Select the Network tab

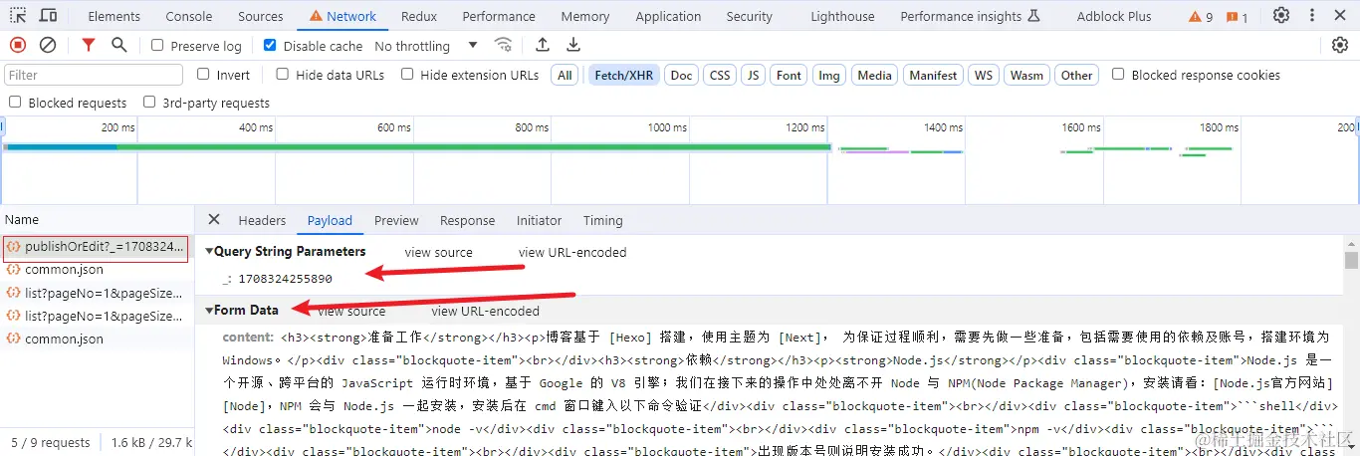(342, 16)
